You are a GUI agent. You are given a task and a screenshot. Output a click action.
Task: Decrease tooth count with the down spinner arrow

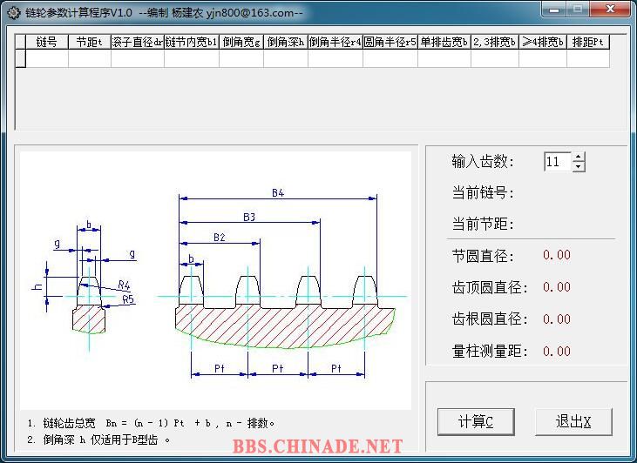pyautogui.click(x=579, y=167)
